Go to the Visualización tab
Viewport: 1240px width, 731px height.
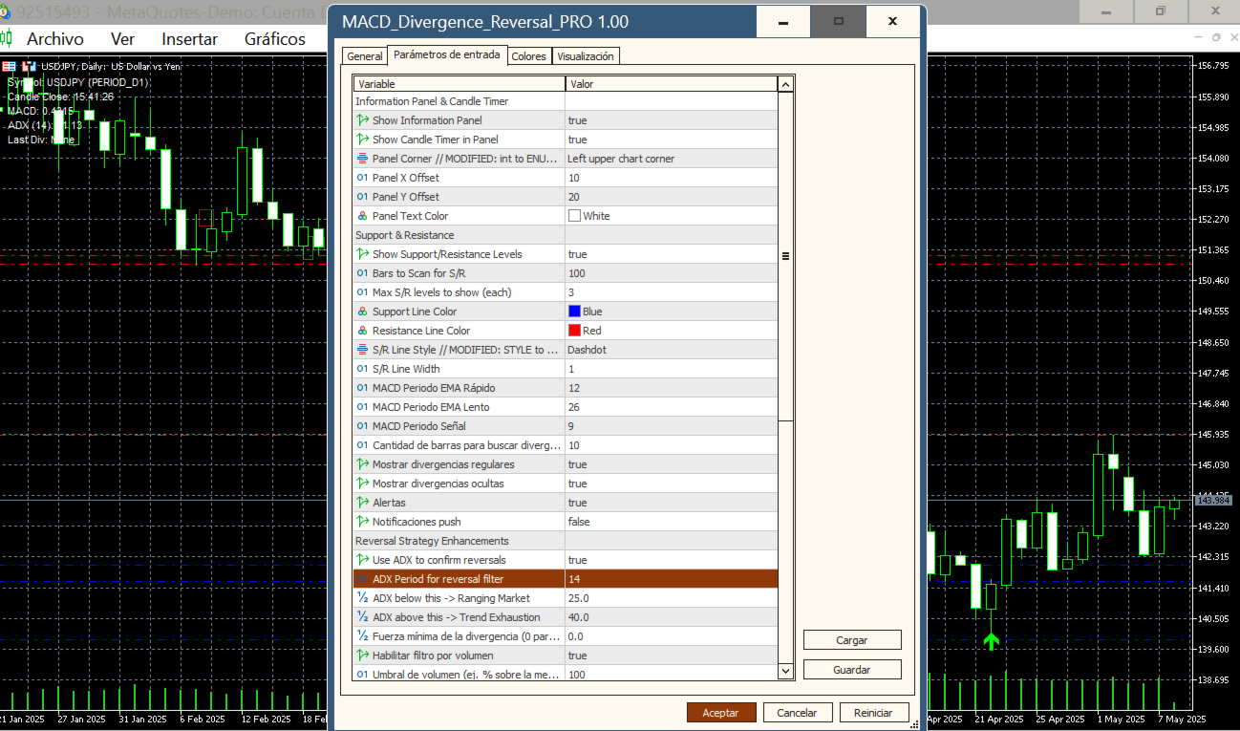pyautogui.click(x=586, y=56)
